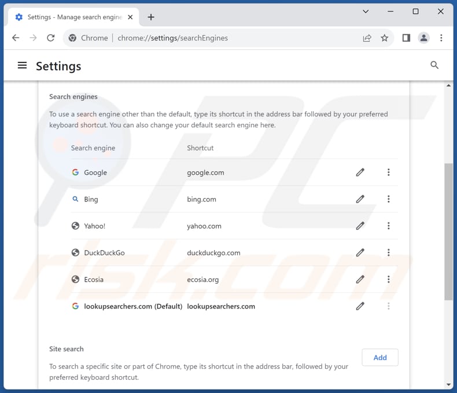Open more actions for Ecosia
Screen dimensions: 457x393
click(388, 280)
